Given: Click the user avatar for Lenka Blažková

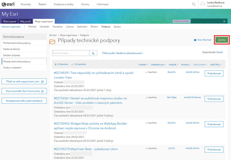Looking at the screenshot, I should (x=203, y=4).
